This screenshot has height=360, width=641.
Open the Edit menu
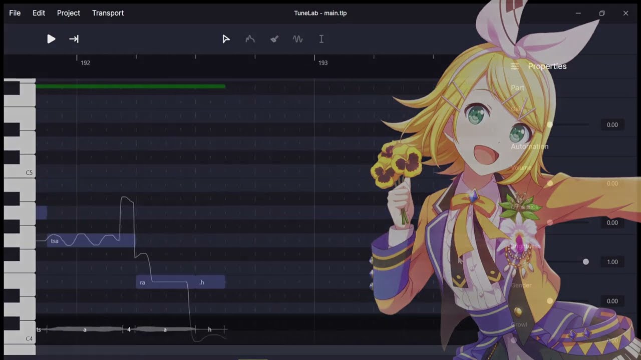(x=39, y=13)
